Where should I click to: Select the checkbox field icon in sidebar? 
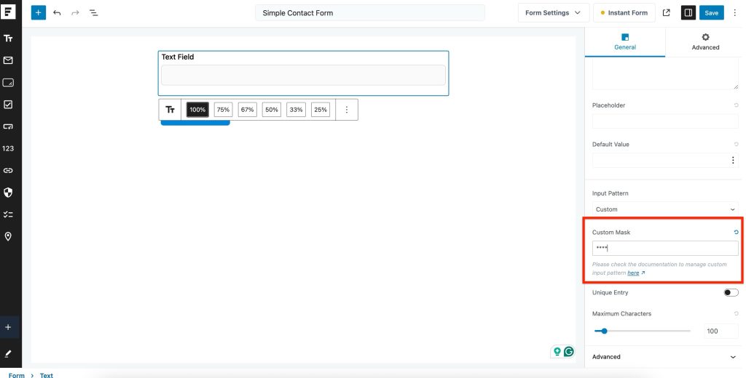click(8, 105)
